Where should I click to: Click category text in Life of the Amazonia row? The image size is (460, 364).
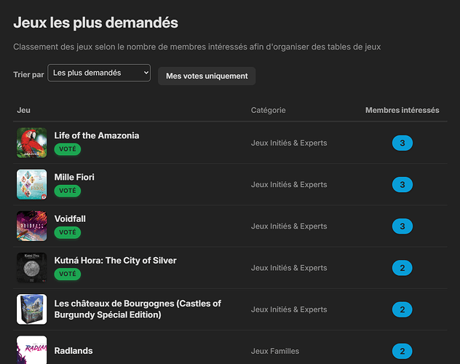tap(289, 143)
